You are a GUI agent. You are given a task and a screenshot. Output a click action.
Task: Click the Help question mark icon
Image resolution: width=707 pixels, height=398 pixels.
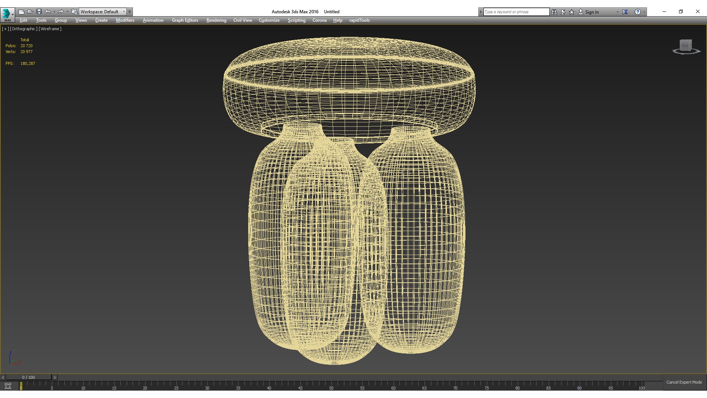(x=638, y=12)
